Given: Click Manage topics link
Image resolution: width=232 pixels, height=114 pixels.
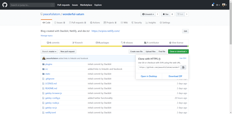Looking at the screenshot, I should click(x=47, y=36).
